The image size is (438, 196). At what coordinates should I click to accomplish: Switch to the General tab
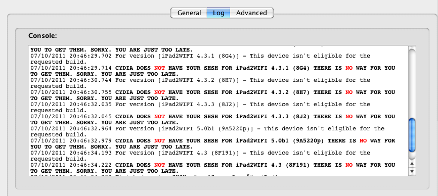189,13
